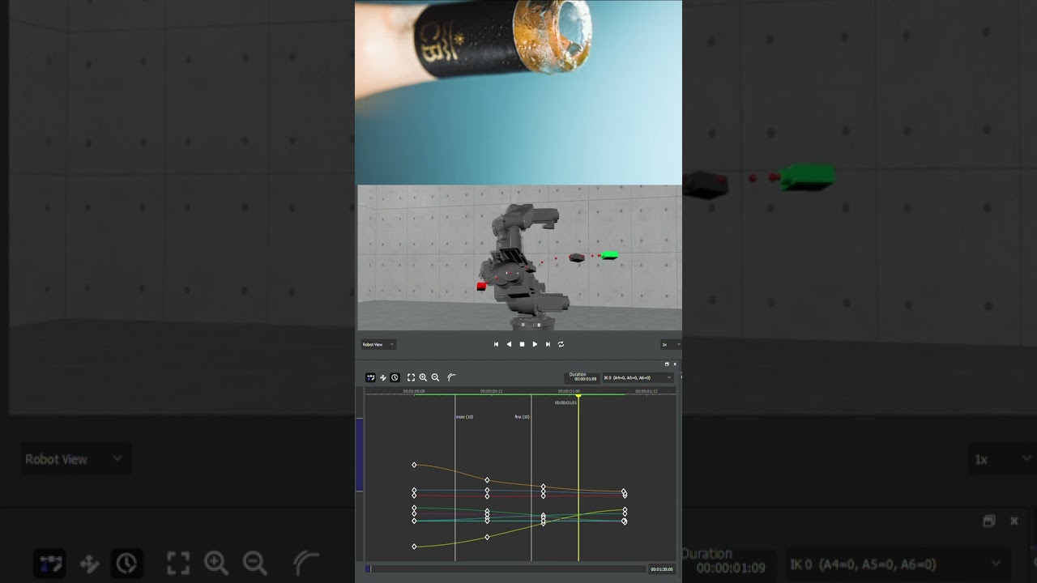Viewport: 1037px width, 583px height.
Task: Close the timeline panel
Action: [675, 364]
